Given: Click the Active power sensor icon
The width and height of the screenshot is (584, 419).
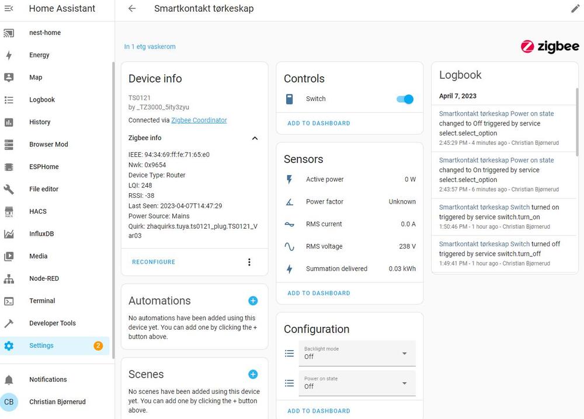Looking at the screenshot, I should 290,180.
